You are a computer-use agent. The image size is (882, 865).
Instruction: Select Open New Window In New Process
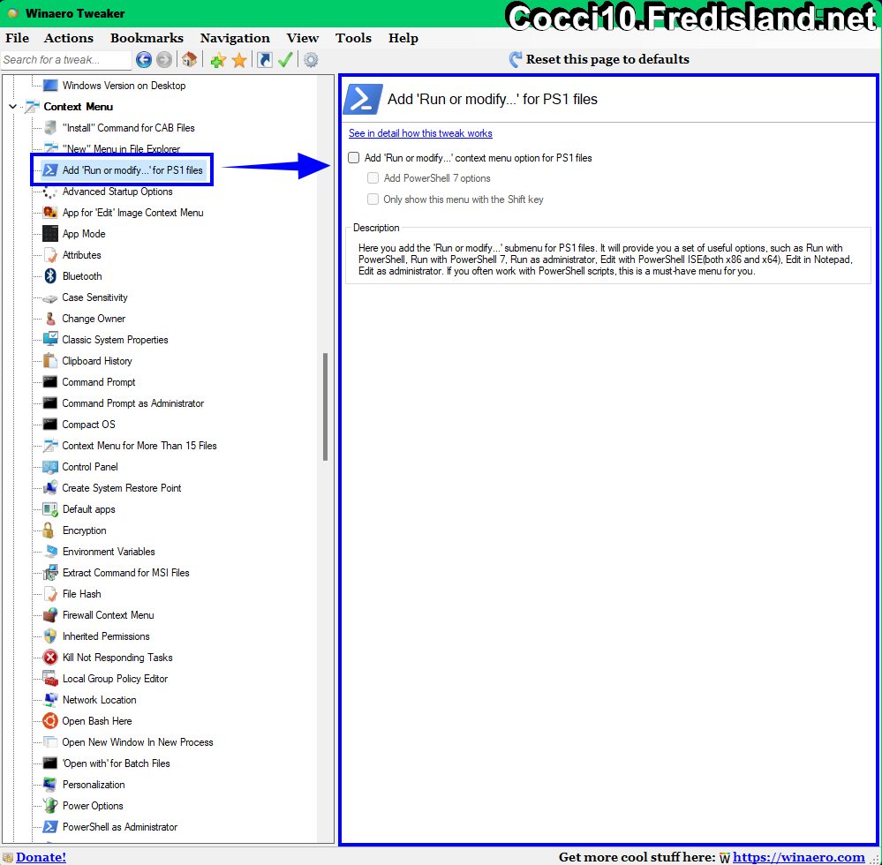tap(137, 742)
